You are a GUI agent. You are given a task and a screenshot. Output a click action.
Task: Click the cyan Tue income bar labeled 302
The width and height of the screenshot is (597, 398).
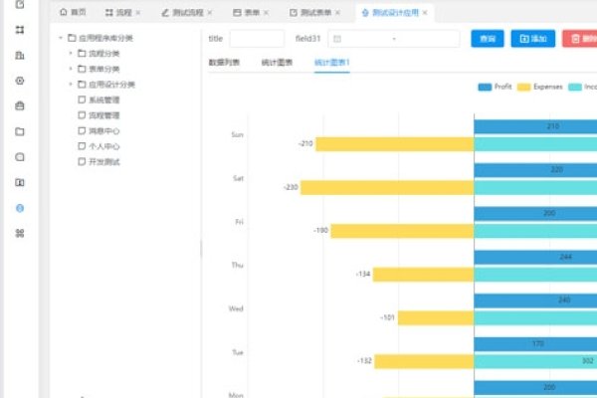click(x=535, y=361)
